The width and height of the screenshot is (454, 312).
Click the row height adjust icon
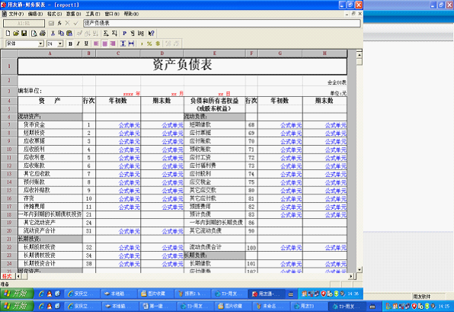pos(123,43)
